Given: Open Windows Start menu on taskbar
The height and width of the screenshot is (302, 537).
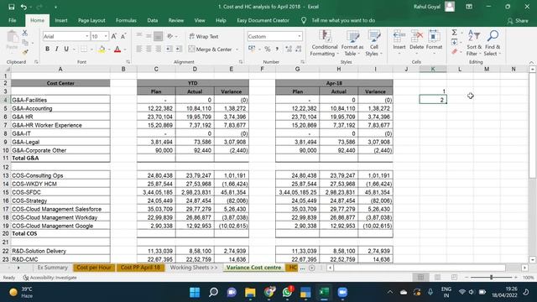Looking at the screenshot, I should tap(195, 293).
